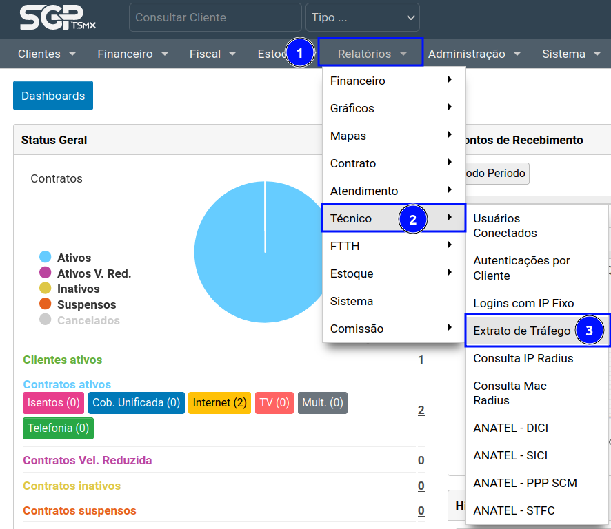Expand the Financeiro navbar menu
611x529 pixels.
pyautogui.click(x=132, y=54)
